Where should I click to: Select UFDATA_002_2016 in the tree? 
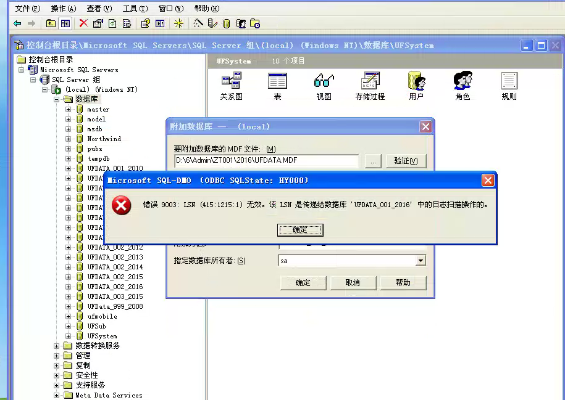click(115, 287)
